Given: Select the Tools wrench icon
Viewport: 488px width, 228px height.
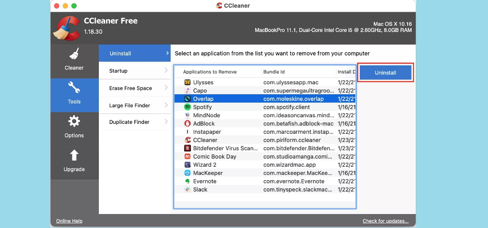Looking at the screenshot, I should (x=74, y=87).
